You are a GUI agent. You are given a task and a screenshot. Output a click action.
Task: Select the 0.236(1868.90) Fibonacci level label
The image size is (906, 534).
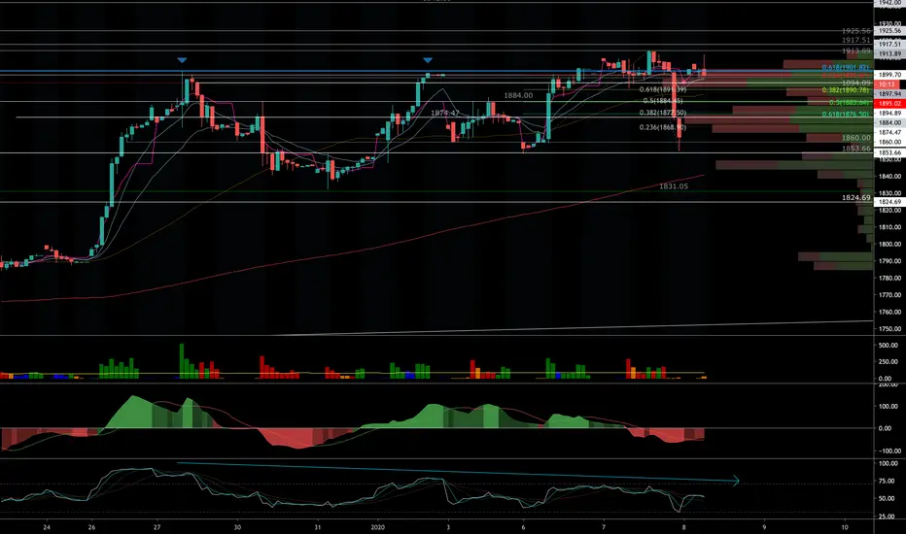(663, 127)
